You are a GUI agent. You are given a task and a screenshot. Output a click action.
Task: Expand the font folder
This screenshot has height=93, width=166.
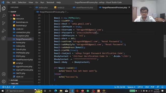(x=11, y=15)
